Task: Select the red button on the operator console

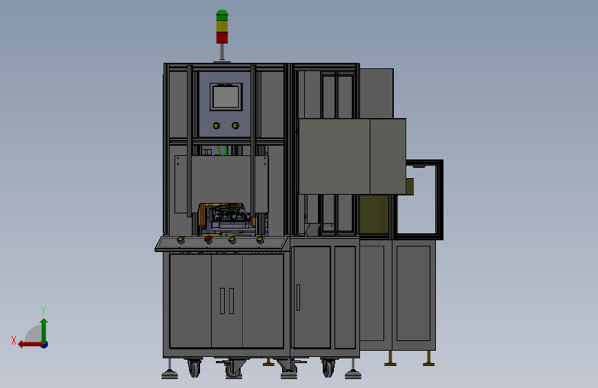Action: click(208, 240)
